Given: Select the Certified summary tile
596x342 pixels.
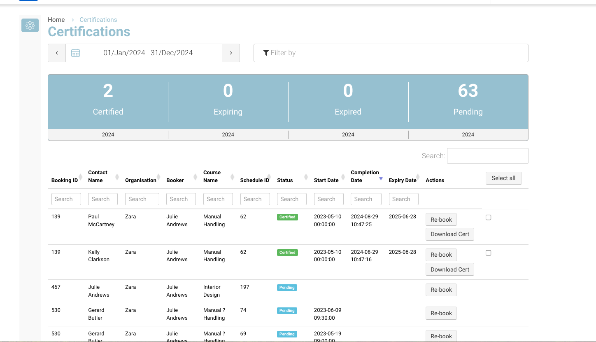Looking at the screenshot, I should (108, 99).
